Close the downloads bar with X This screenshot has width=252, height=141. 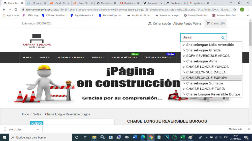click(249, 129)
